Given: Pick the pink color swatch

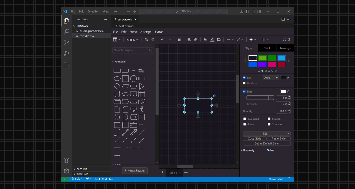Looking at the screenshot, I should pyautogui.click(x=272, y=64).
